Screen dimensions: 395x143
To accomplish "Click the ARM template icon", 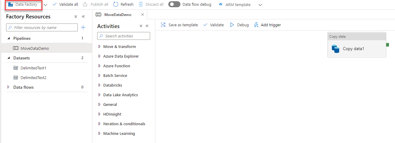I will (221, 5).
